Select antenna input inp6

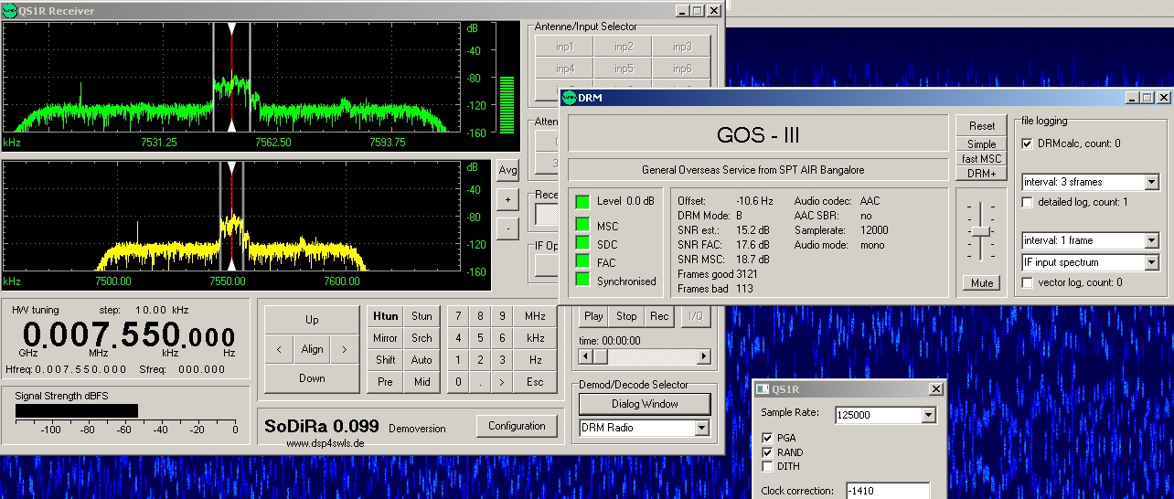point(682,69)
